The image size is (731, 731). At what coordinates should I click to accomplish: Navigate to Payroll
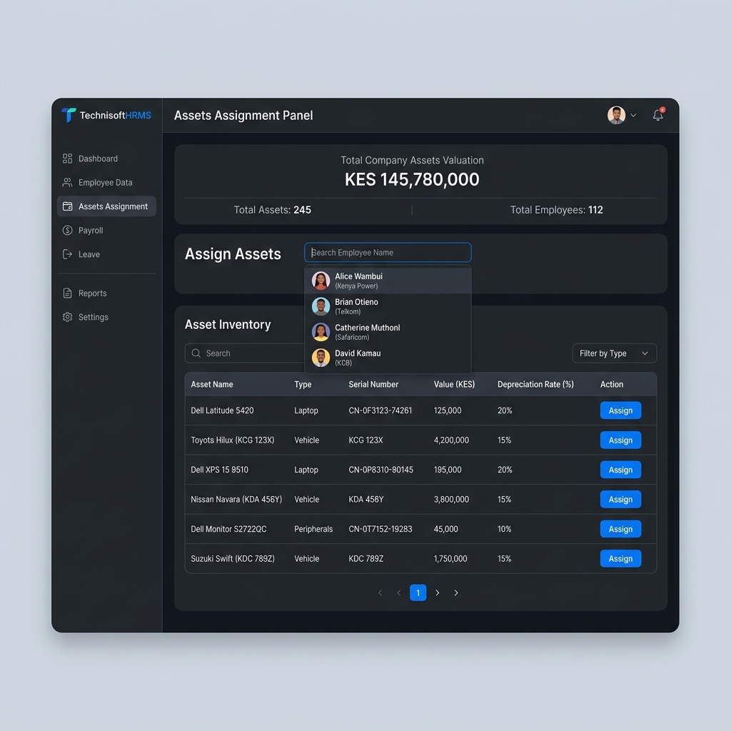pos(106,231)
